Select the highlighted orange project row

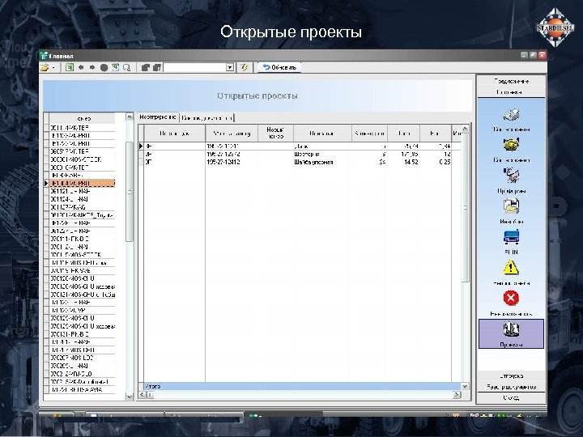[82, 183]
